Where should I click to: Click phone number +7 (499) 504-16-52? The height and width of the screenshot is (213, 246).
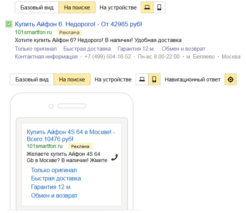(x=108, y=56)
